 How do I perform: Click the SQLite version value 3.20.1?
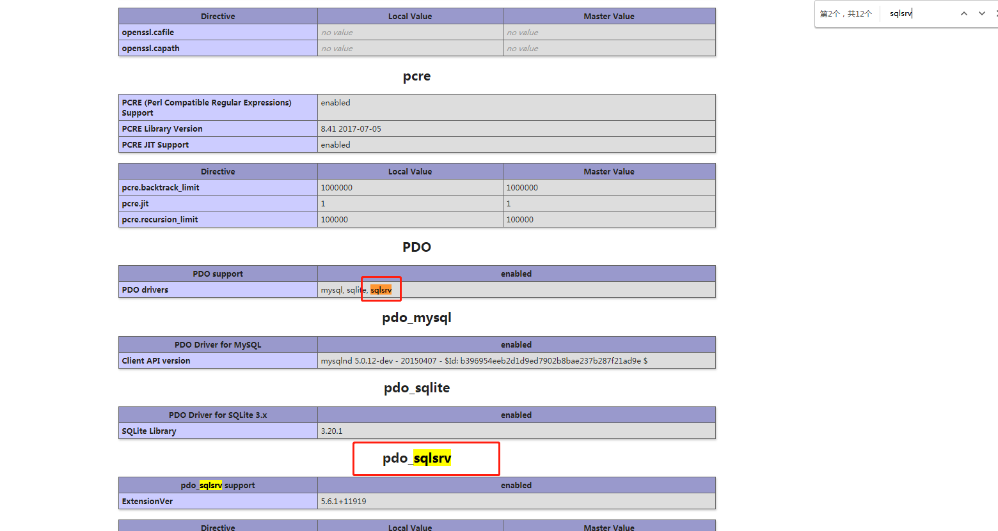331,431
